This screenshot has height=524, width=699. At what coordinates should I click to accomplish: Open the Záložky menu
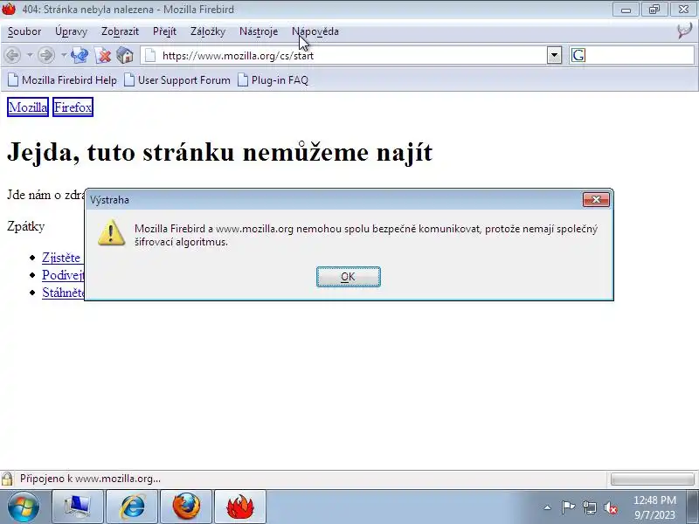(208, 31)
